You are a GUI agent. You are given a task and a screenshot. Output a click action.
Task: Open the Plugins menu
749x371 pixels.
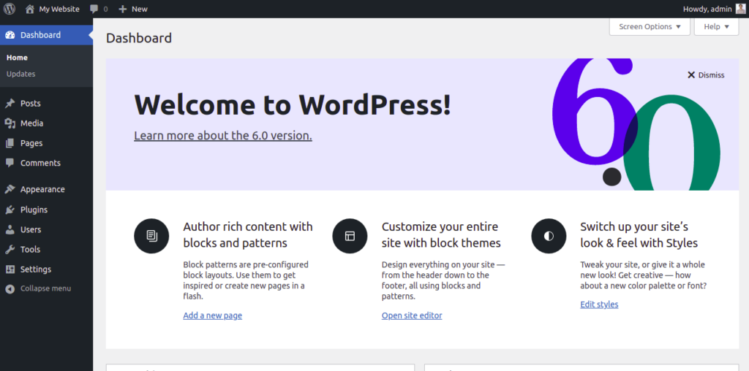[x=46, y=210]
